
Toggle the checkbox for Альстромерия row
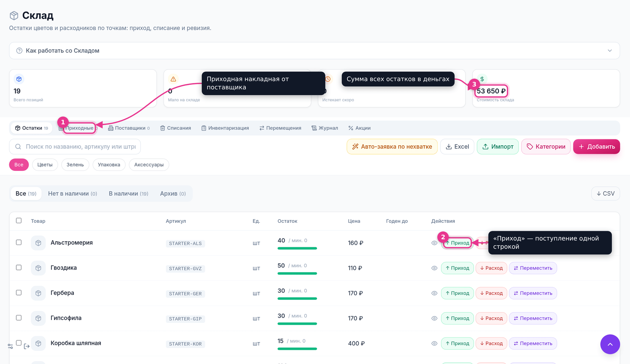click(19, 242)
